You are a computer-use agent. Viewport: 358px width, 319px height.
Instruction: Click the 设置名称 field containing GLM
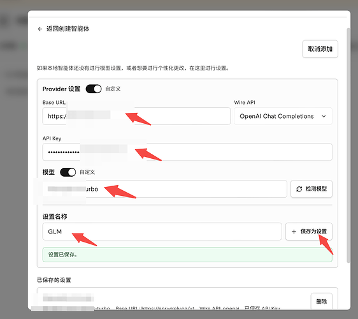pos(162,232)
